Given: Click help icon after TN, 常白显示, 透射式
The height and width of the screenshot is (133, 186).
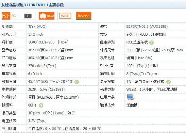Looking at the screenshot, I should point(169,82).
